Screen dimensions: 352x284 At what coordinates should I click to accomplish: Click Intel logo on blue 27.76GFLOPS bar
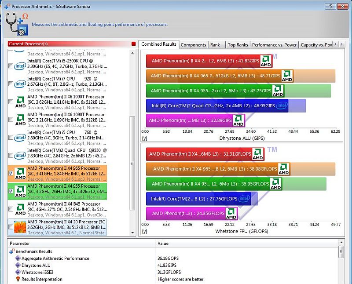click(x=244, y=199)
